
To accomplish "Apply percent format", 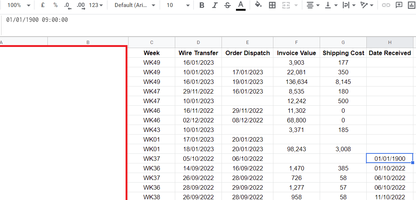I will [x=56, y=5].
